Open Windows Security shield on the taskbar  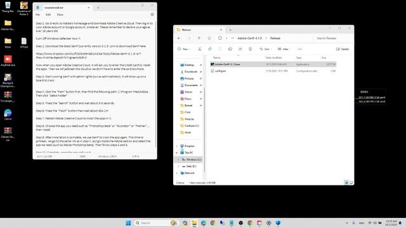pos(278,223)
